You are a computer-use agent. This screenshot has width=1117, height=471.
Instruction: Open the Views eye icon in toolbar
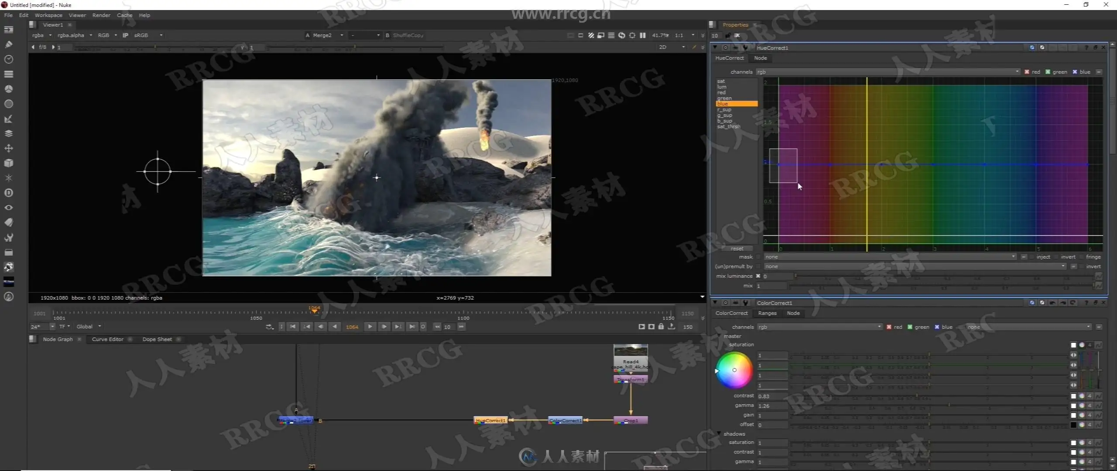point(8,208)
